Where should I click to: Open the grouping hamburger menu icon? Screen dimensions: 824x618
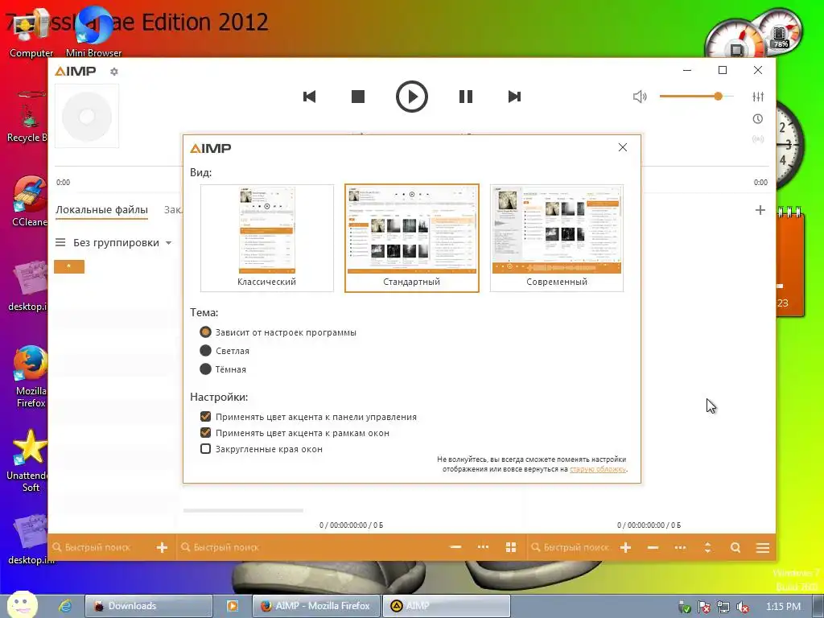point(60,242)
